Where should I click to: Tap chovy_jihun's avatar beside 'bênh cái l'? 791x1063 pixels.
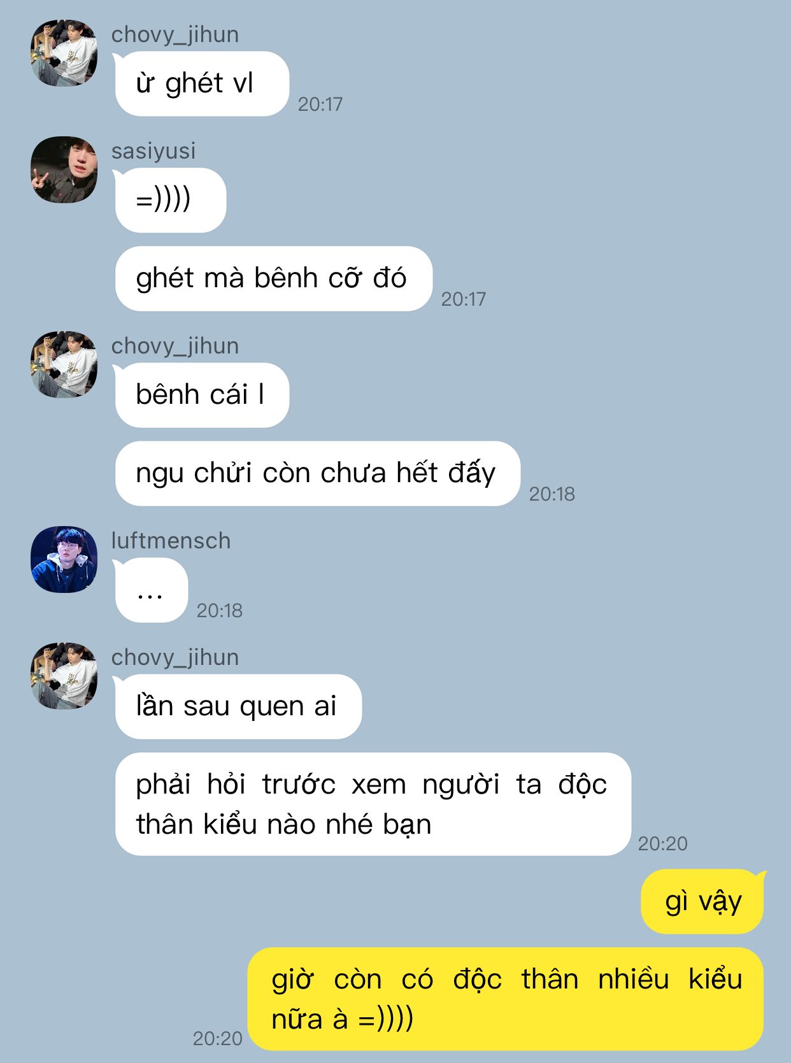pos(64,364)
